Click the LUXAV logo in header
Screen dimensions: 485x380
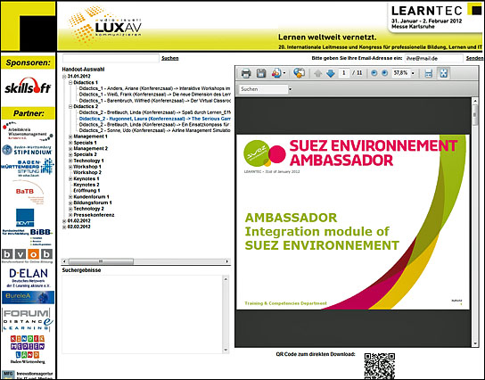pyautogui.click(x=105, y=25)
